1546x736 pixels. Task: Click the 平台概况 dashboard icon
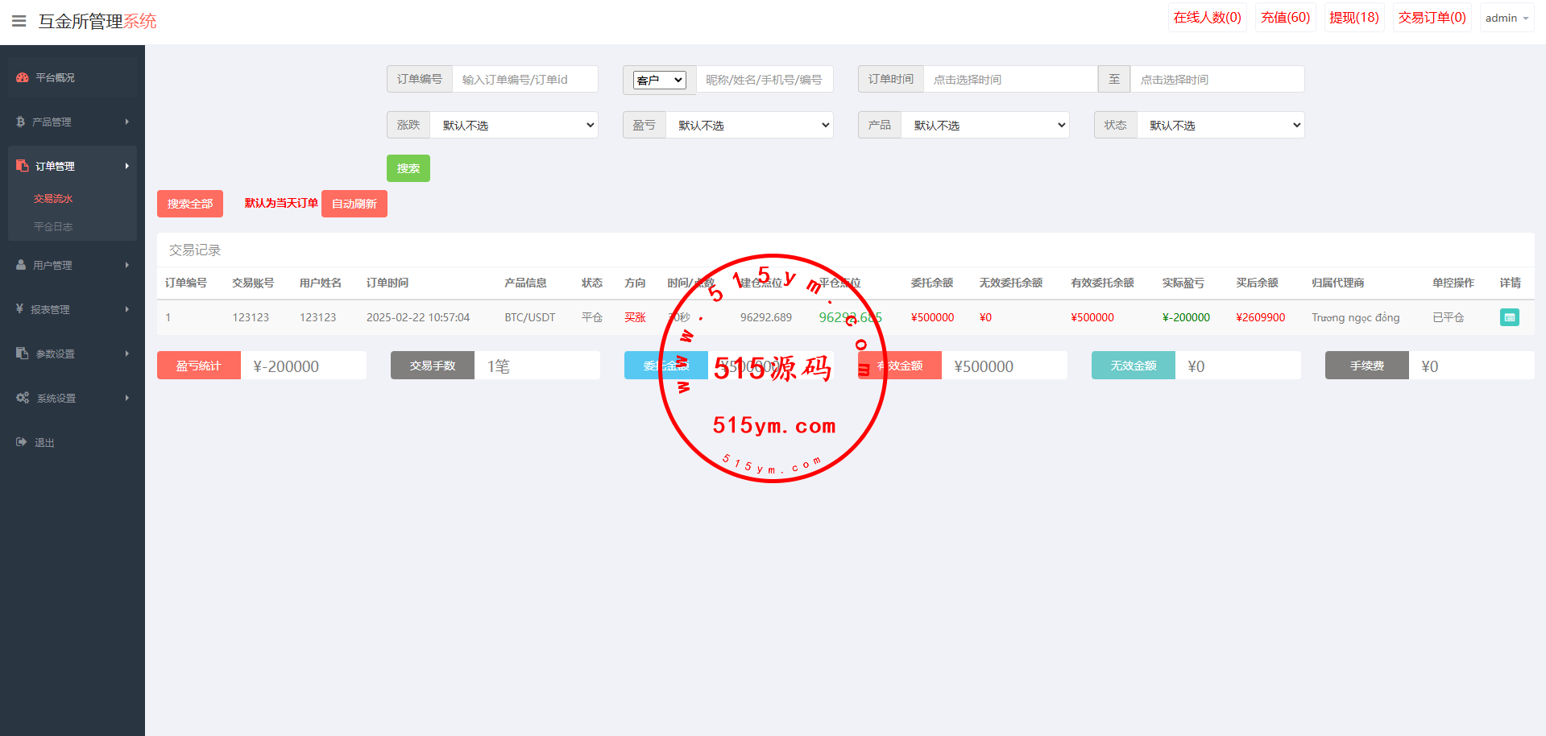click(23, 78)
